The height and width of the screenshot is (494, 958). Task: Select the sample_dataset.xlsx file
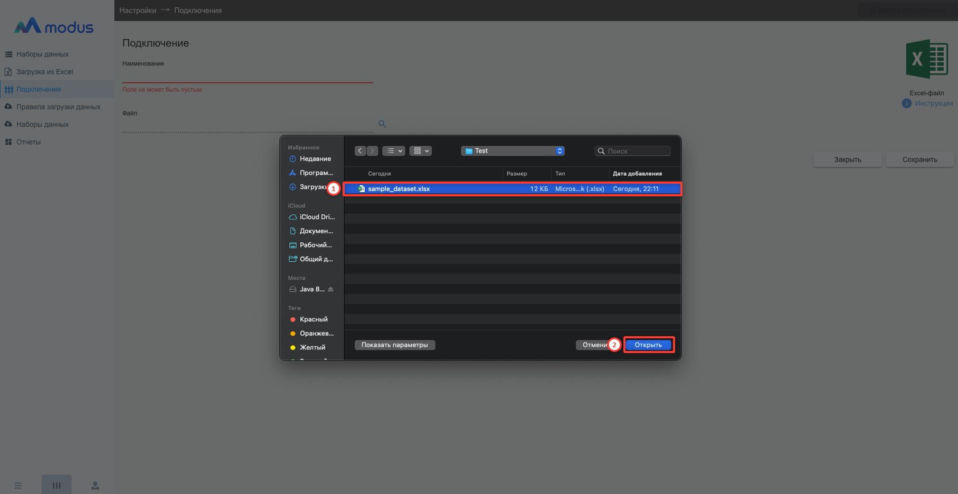pyautogui.click(x=399, y=189)
